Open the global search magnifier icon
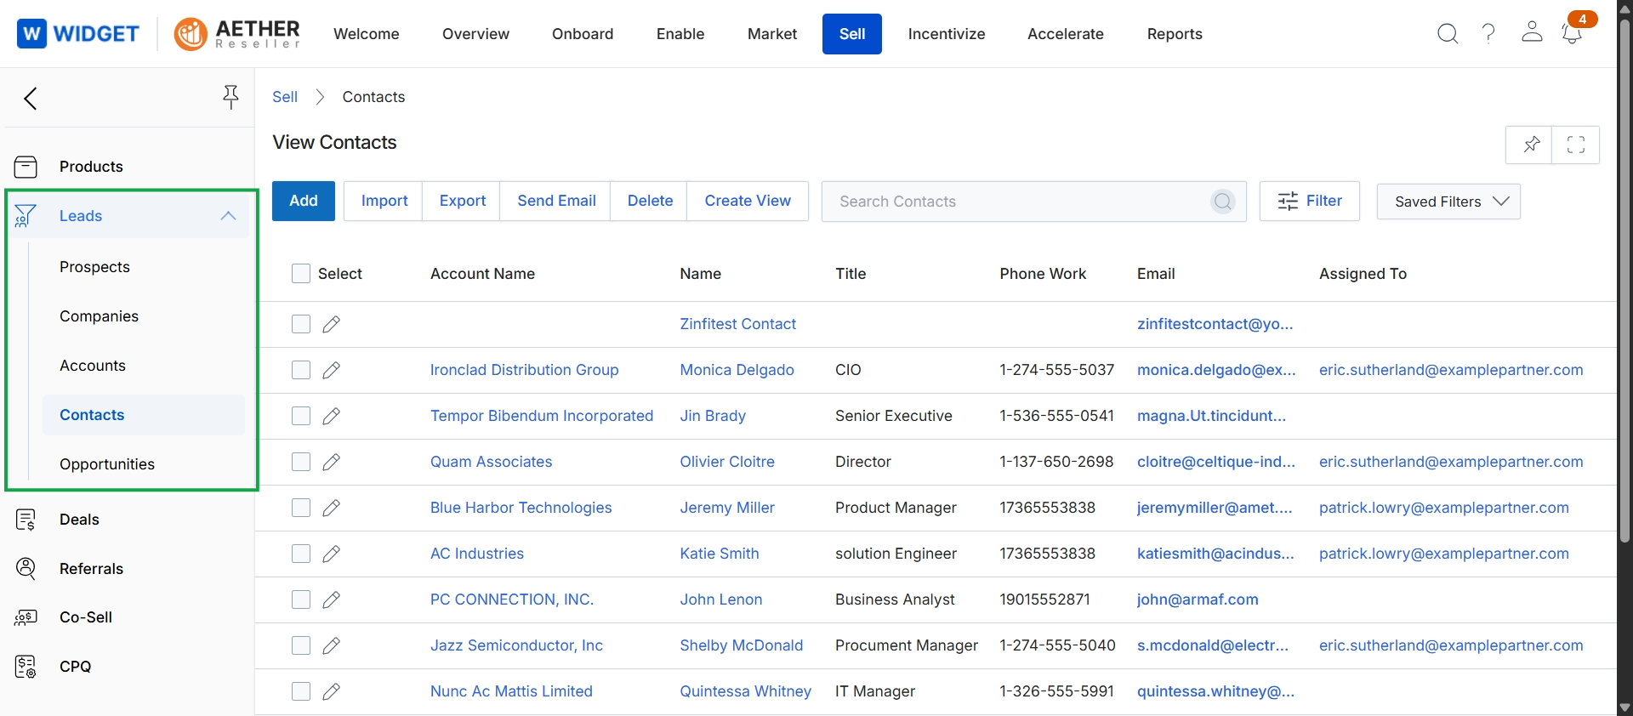Viewport: 1633px width, 716px height. 1448,34
